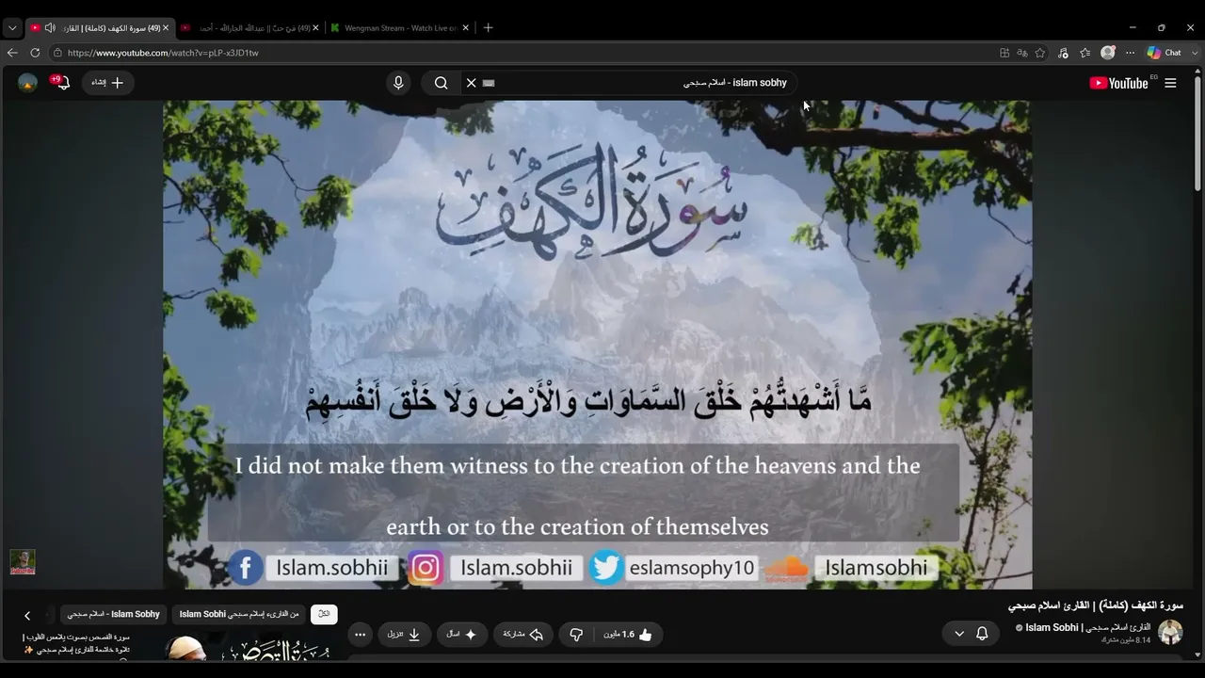This screenshot has width=1205, height=678.
Task: Click the address bar URL youtube.com/watch
Action: coord(163,53)
